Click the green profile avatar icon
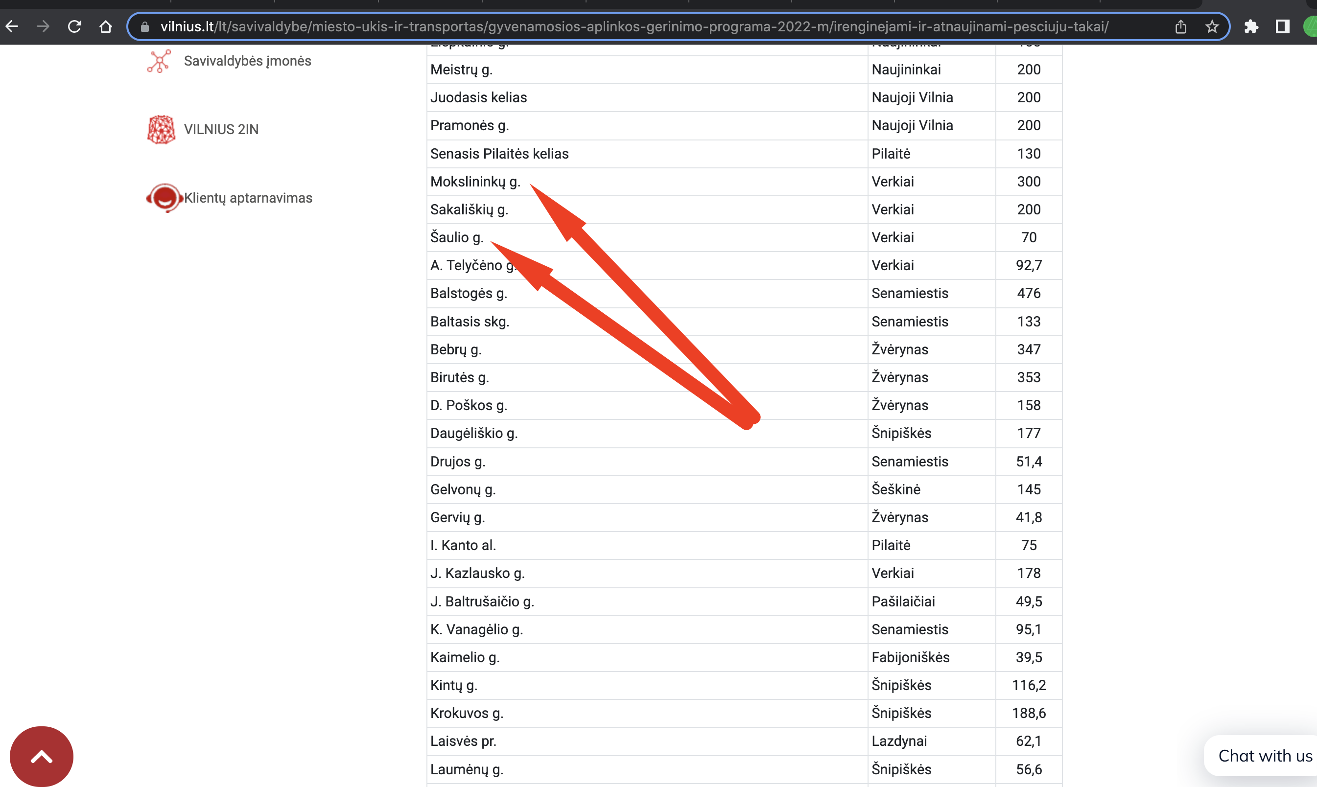 tap(1310, 26)
